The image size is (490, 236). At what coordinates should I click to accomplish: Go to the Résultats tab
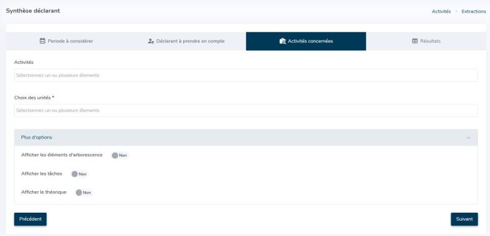[x=426, y=41]
